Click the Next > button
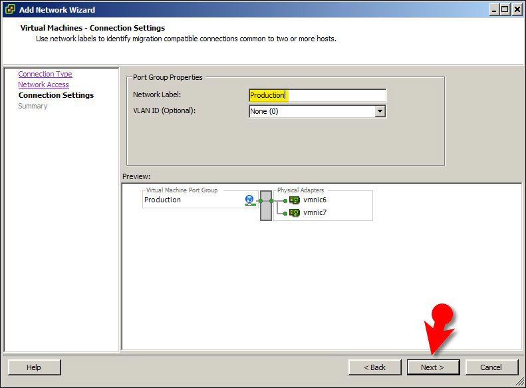The image size is (526, 388). tap(433, 367)
